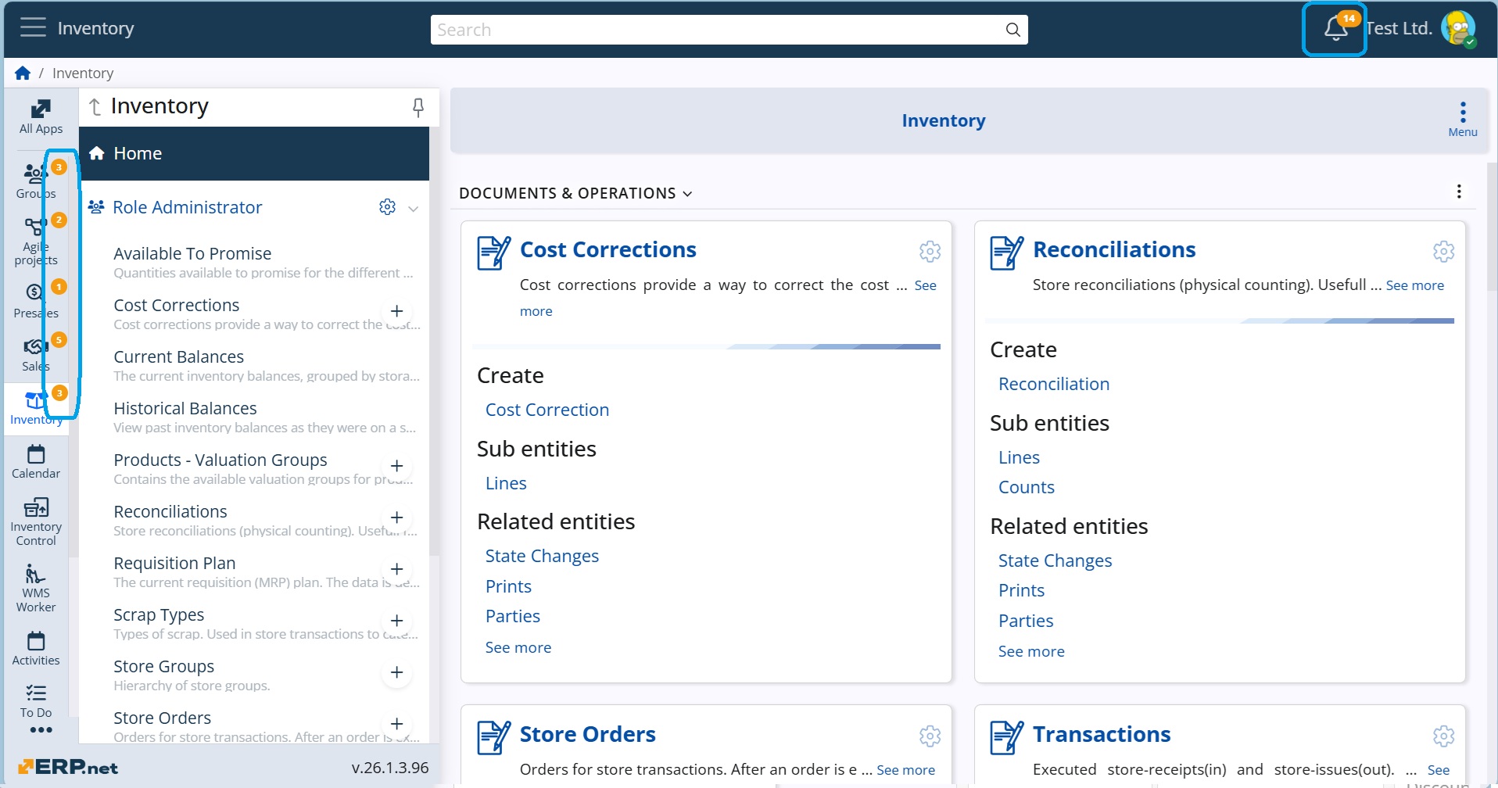This screenshot has width=1498, height=788.
Task: Add new Scrap Types plus button
Action: 397,621
